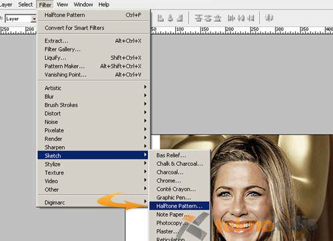The image size is (333, 241).
Task: Open the Other filter submenu
Action: [x=93, y=189]
